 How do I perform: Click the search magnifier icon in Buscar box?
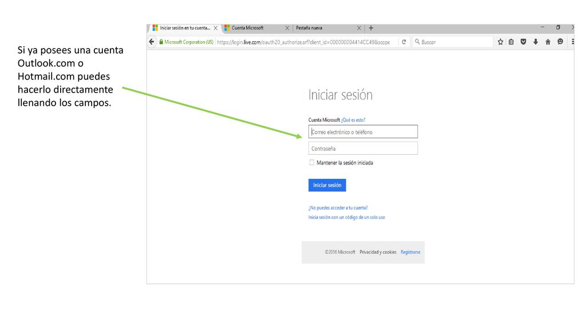[x=417, y=42]
